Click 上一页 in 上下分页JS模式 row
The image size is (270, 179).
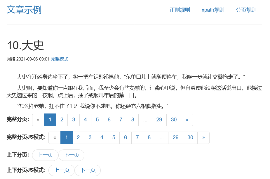tap(61, 170)
